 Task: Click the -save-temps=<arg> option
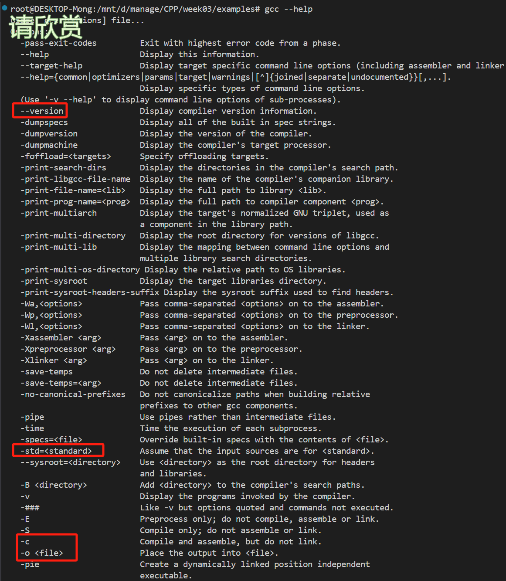pyautogui.click(x=61, y=383)
